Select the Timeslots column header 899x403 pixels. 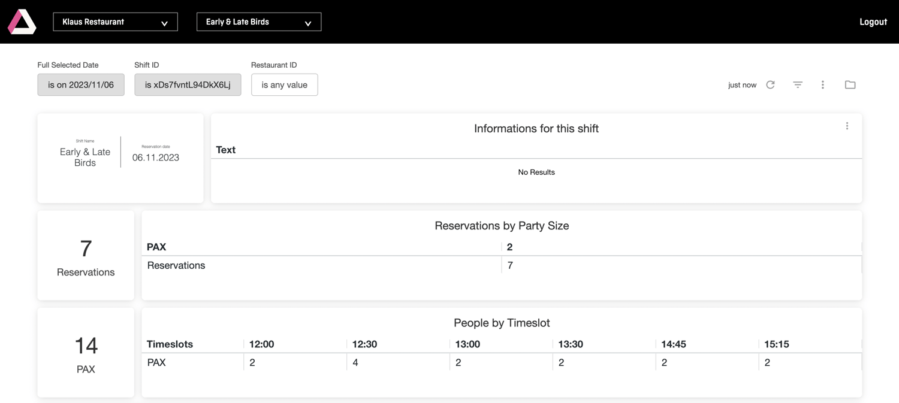(x=170, y=344)
